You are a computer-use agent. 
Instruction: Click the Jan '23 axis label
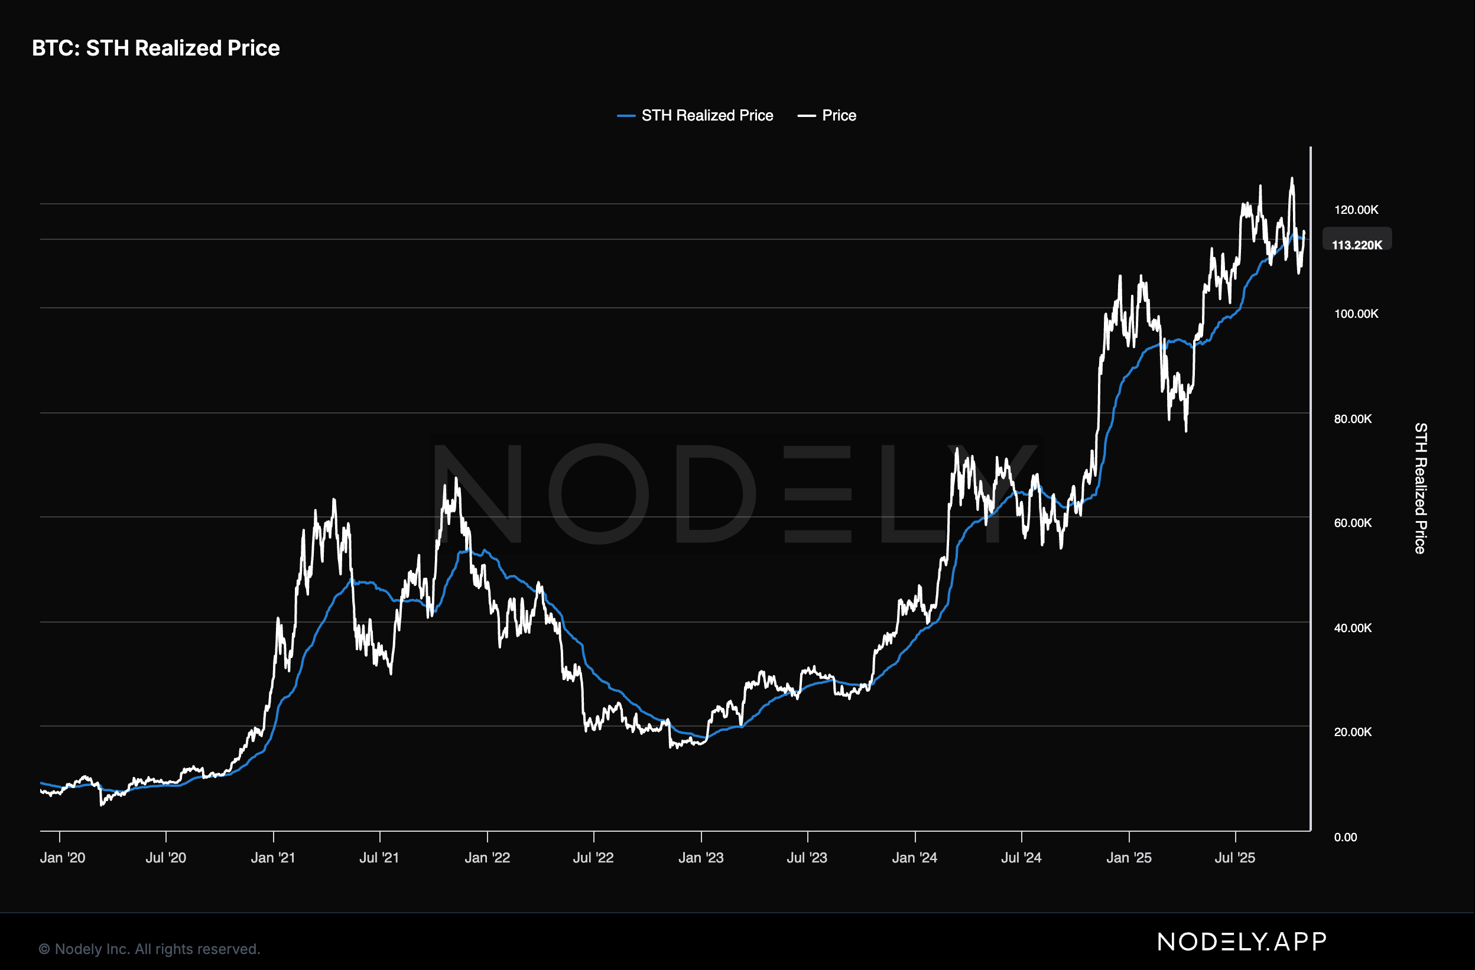(x=701, y=858)
